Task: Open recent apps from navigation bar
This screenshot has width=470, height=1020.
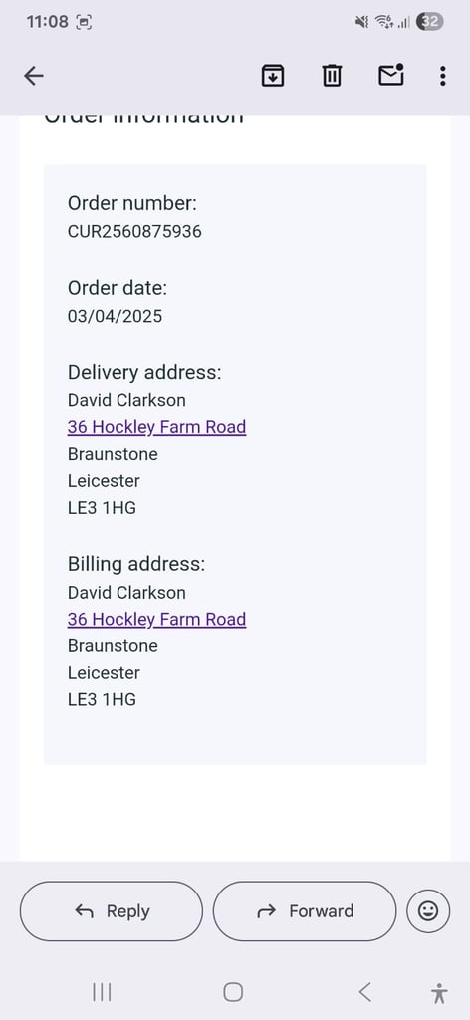Action: 102,992
